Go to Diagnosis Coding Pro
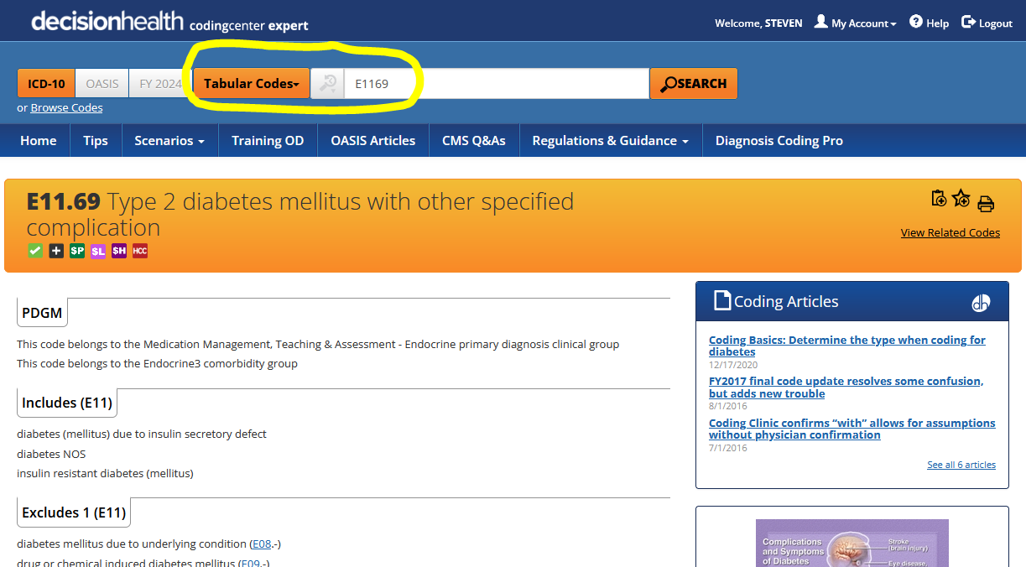 click(779, 141)
